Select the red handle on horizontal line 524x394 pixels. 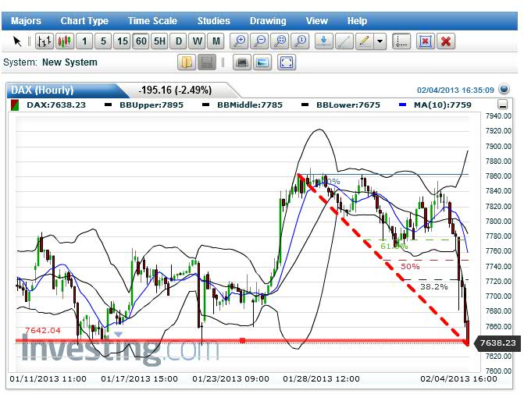243,341
